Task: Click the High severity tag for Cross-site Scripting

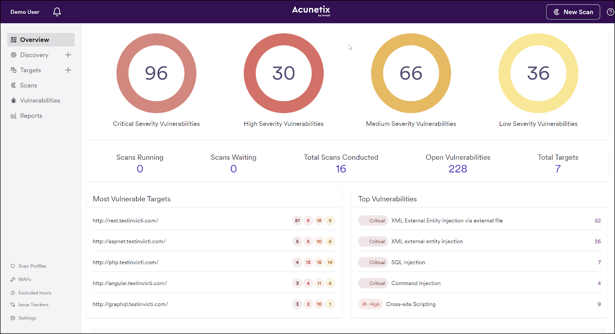Action: 371,304
